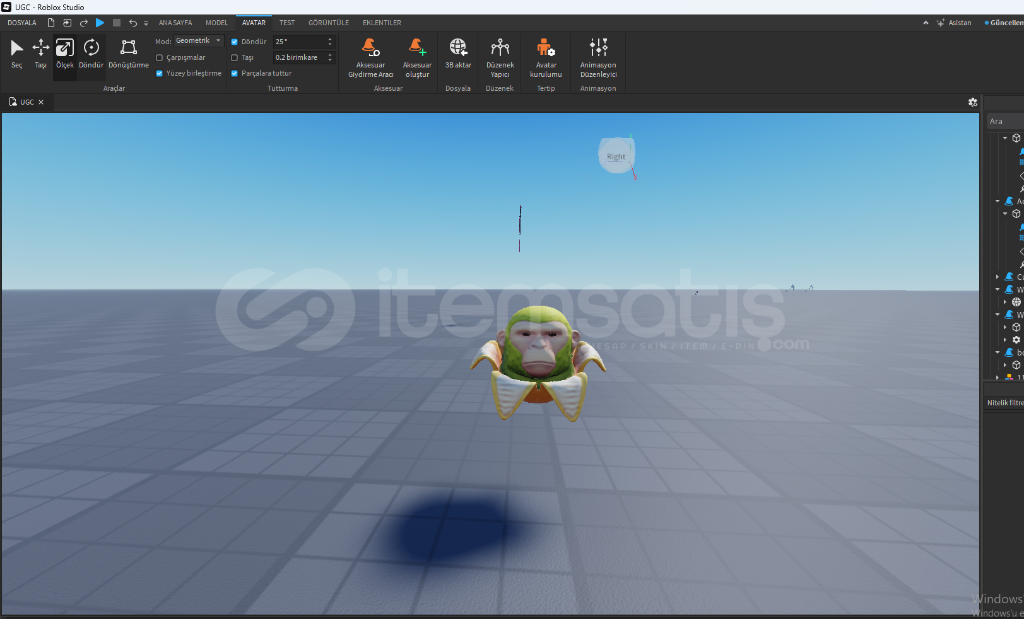The width and height of the screenshot is (1024, 619).
Task: Disable the Döndür snapping checkbox
Action: tap(235, 42)
